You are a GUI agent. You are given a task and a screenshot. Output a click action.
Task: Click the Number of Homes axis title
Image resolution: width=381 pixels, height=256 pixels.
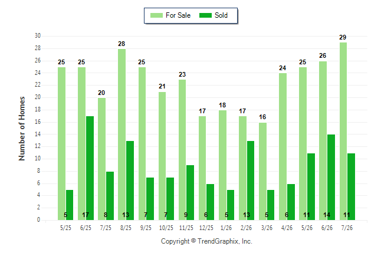coord(22,129)
